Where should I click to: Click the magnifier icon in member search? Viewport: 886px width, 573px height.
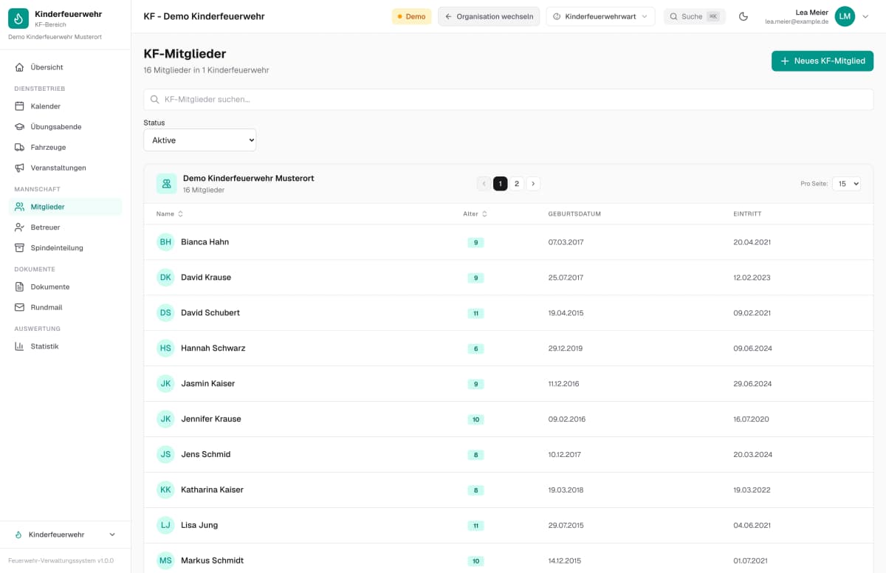click(155, 100)
